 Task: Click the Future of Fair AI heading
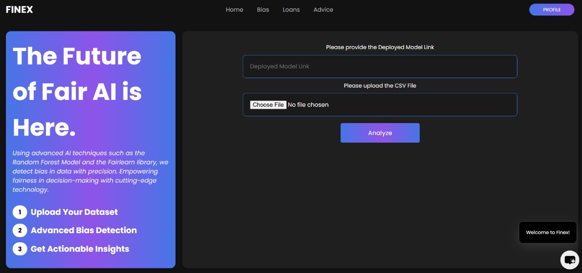pyautogui.click(x=77, y=91)
